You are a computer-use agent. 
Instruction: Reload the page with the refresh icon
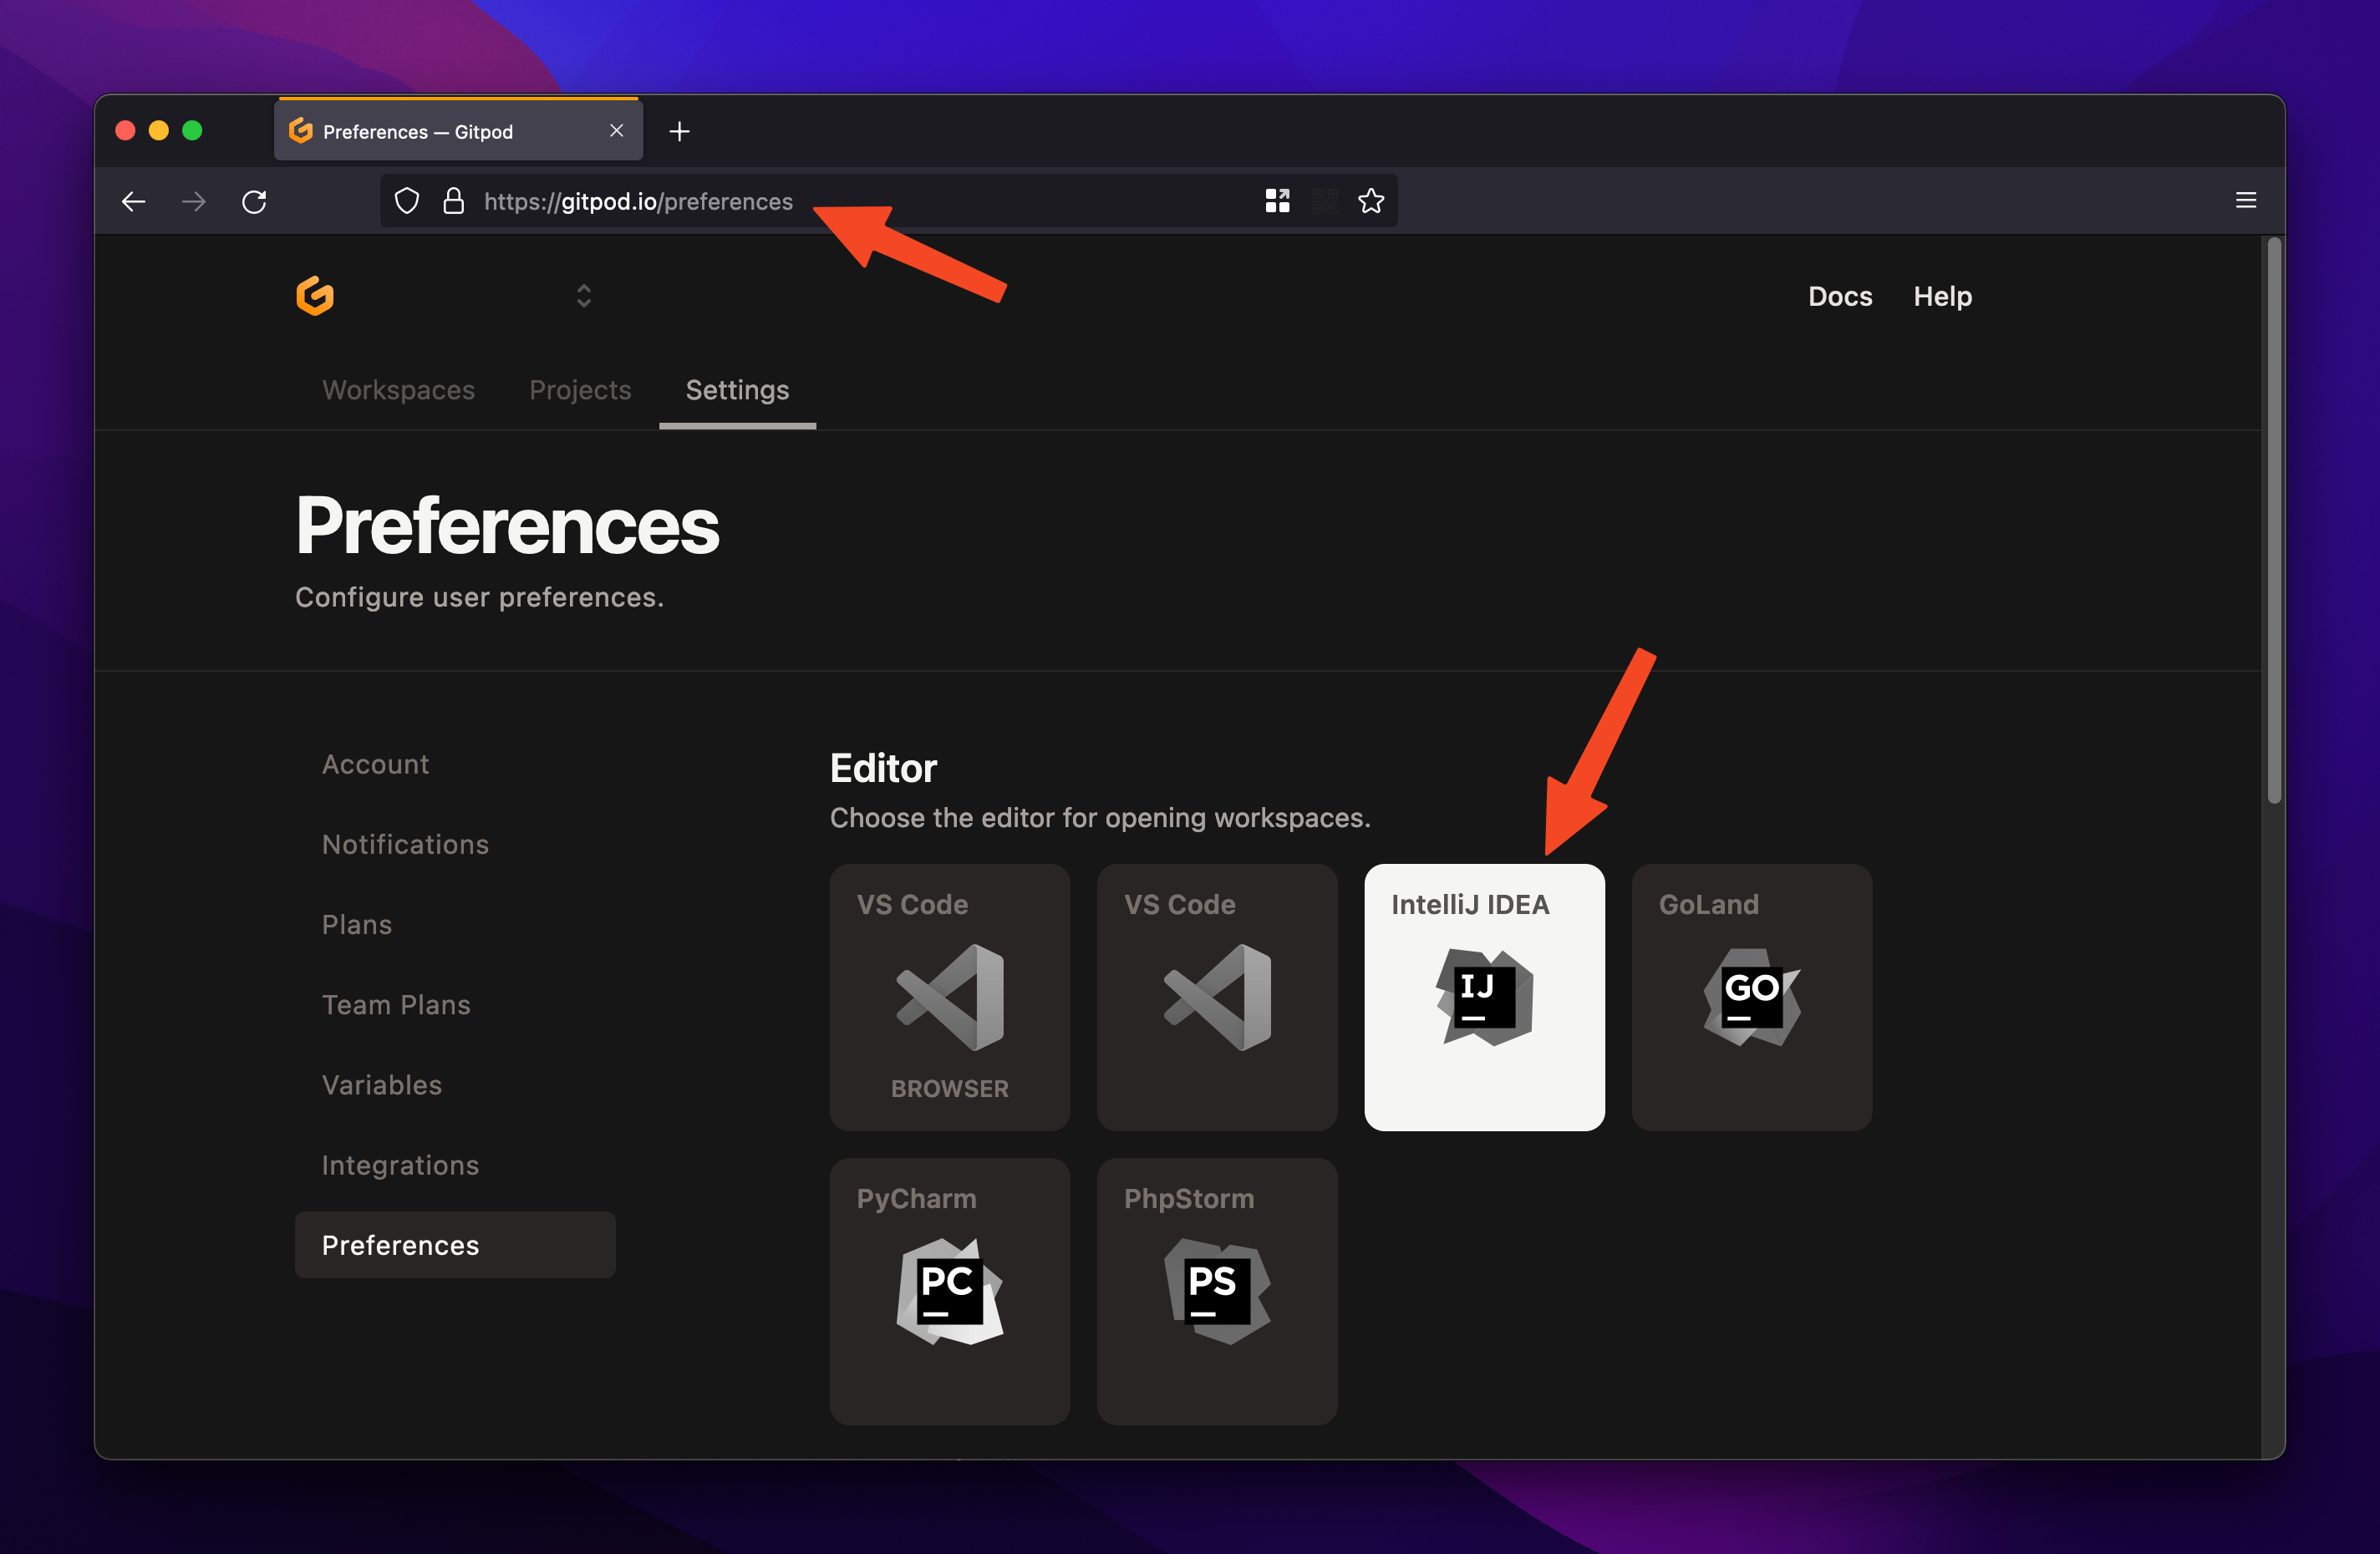coord(255,201)
